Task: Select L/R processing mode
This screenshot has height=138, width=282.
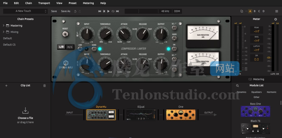Action: coord(61,47)
